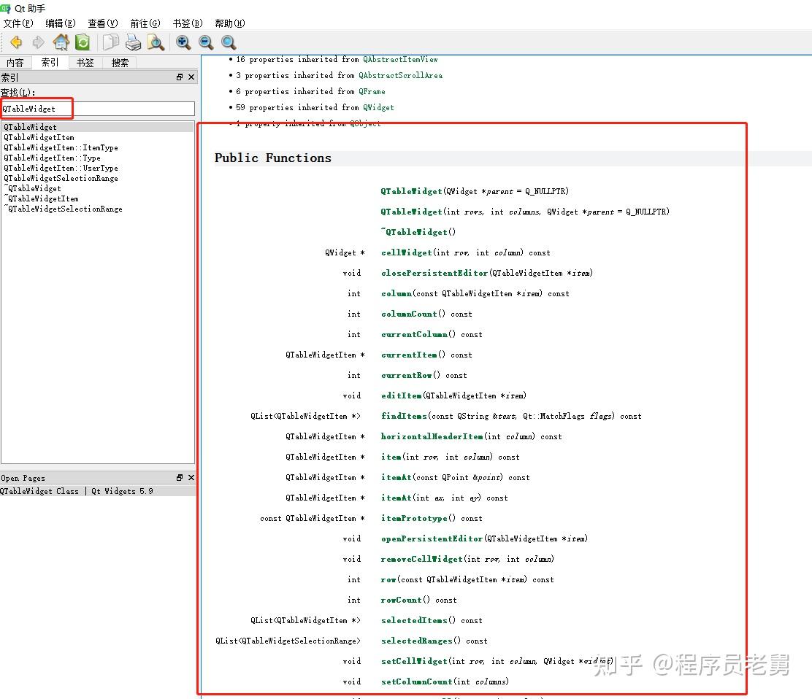
Task: Click the Back arrow toolbar icon
Action: click(15, 42)
